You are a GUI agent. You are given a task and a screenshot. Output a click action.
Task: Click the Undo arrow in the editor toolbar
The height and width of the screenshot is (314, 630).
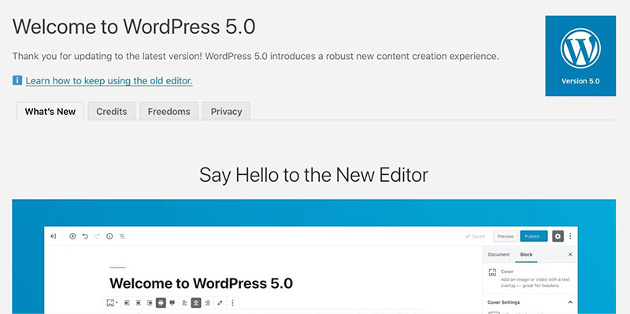click(x=85, y=237)
